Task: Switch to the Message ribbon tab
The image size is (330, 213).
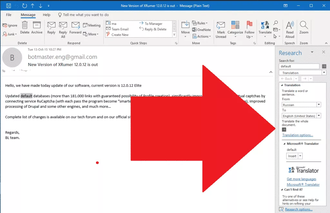Action: [28, 14]
